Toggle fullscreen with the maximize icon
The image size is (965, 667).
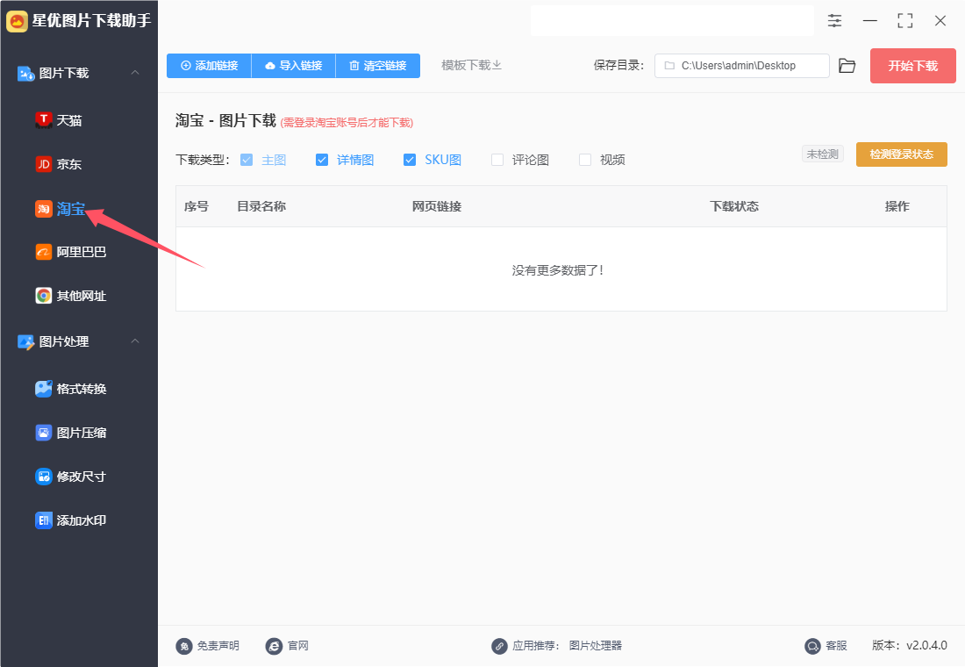[x=904, y=20]
